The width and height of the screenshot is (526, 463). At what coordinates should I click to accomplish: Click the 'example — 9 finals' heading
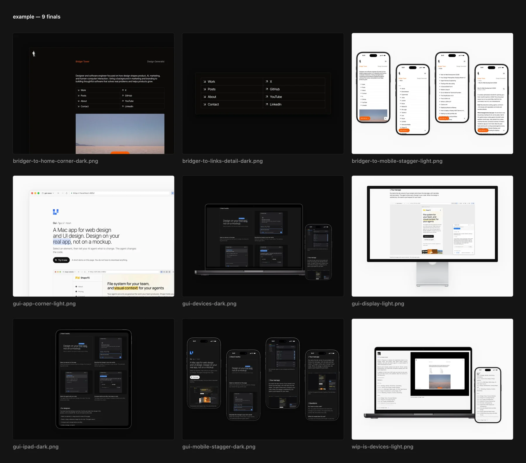coord(37,17)
